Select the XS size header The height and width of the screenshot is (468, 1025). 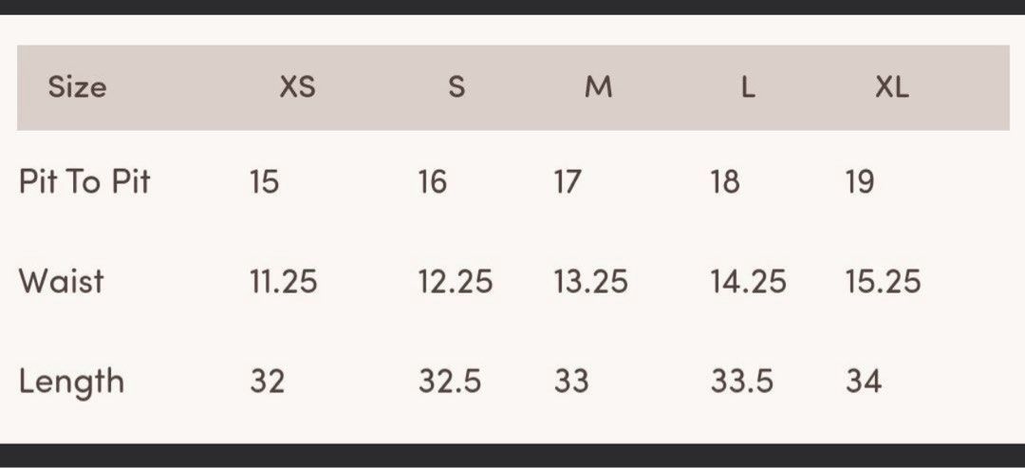pos(297,87)
